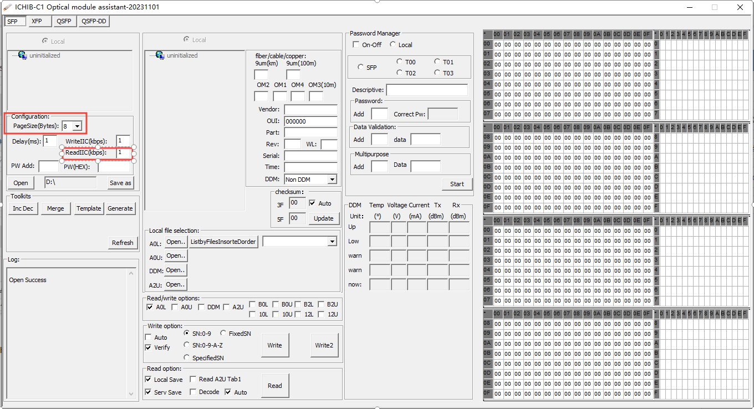Click the Write2 button
The height and width of the screenshot is (409, 754).
(324, 345)
